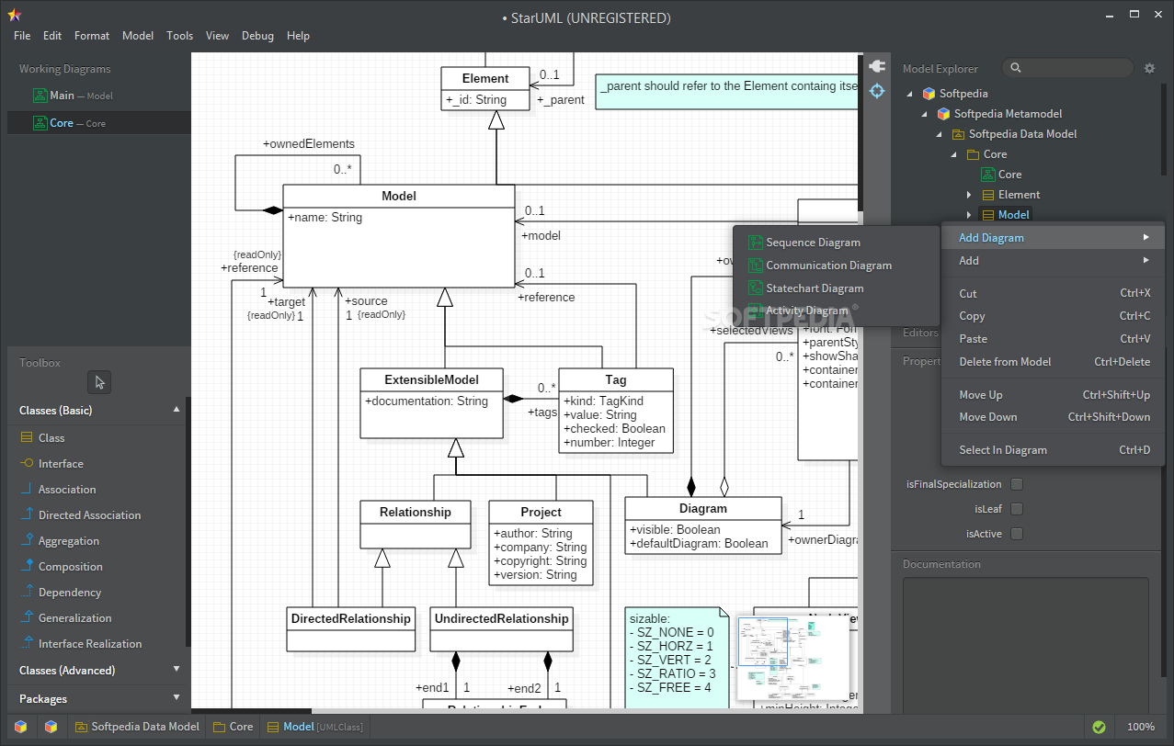
Task: Collapse the Core package node
Action: (x=954, y=154)
